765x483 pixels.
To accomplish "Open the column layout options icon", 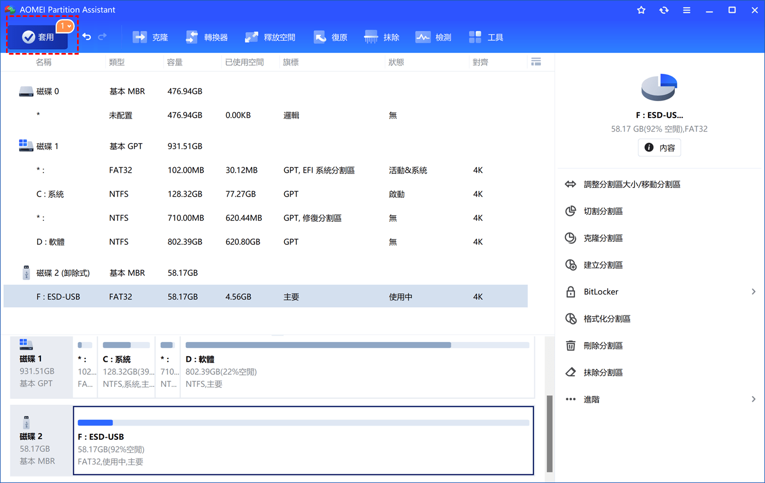I will pyautogui.click(x=536, y=62).
